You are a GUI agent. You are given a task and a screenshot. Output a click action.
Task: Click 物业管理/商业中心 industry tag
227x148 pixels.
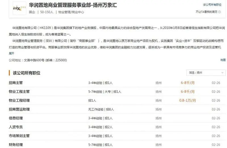click(71, 12)
